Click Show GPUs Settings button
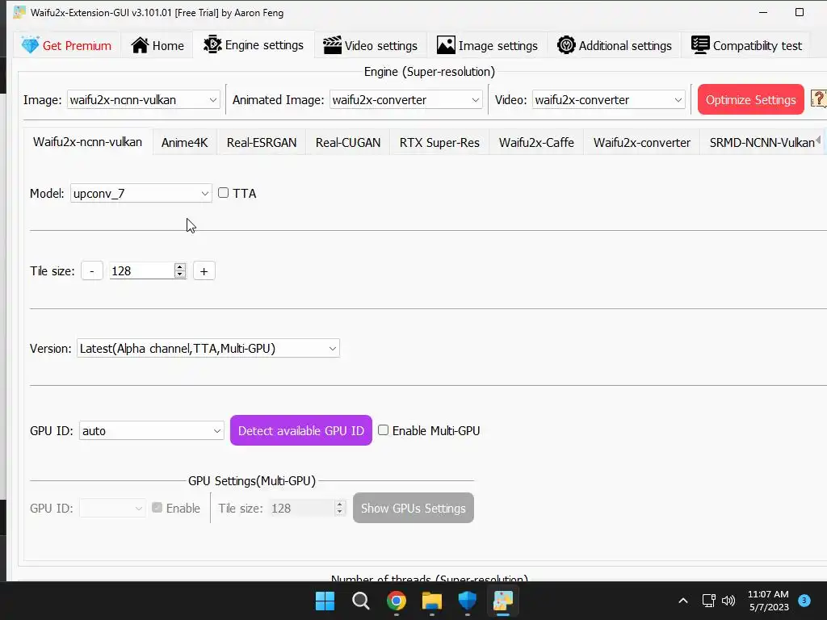The height and width of the screenshot is (620, 827). click(x=413, y=509)
